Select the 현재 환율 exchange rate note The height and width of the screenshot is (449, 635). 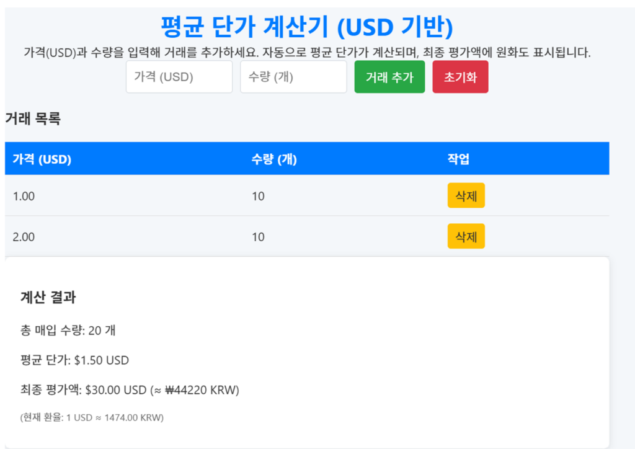click(91, 419)
